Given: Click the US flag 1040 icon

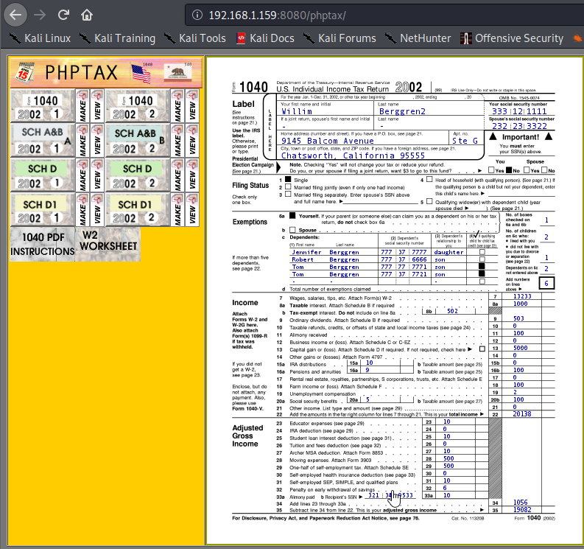Looking at the screenshot, I should pyautogui.click(x=139, y=72).
